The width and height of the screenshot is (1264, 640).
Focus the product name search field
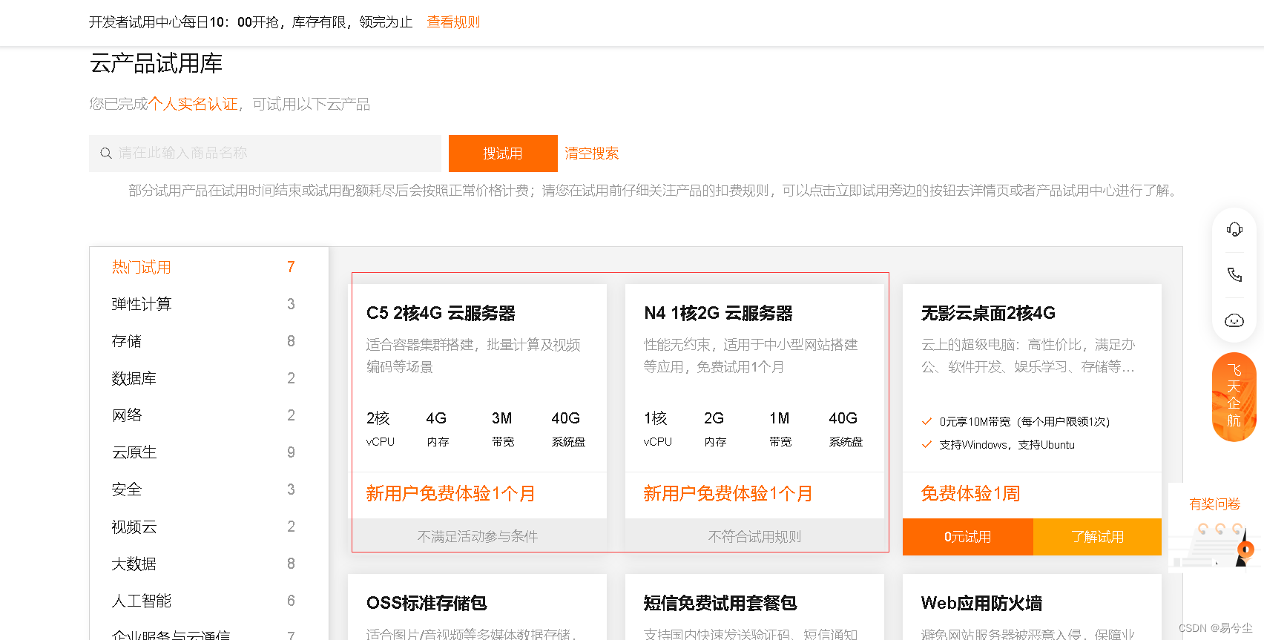265,154
